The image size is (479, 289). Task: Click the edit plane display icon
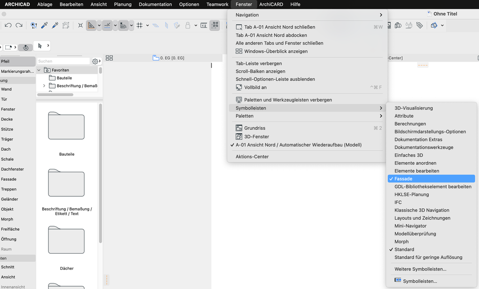pyautogui.click(x=156, y=25)
